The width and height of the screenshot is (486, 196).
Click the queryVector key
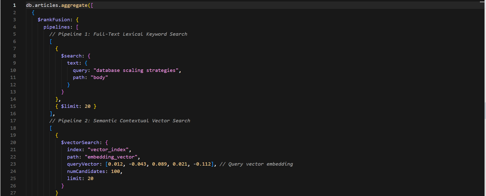pos(83,164)
